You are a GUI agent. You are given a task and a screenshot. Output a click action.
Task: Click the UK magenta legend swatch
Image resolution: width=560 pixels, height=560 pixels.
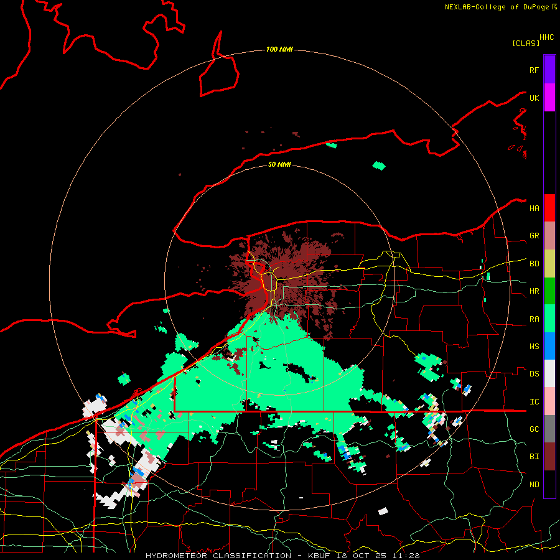(549, 98)
